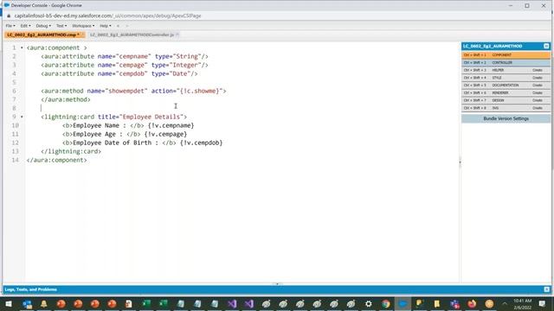Screen dimensions: 554x311
Task: Select the COMPONENT bundle item
Action: click(x=506, y=55)
